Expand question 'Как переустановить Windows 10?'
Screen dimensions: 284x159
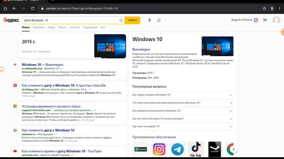[182, 95]
